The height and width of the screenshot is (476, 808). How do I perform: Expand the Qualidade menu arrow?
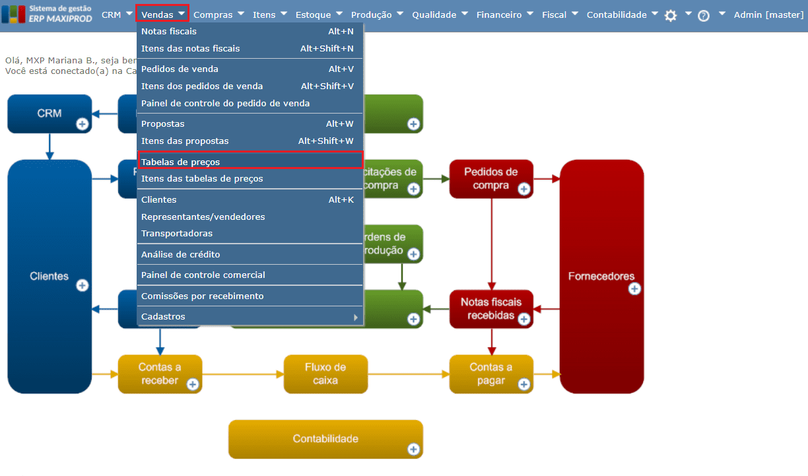coord(464,13)
